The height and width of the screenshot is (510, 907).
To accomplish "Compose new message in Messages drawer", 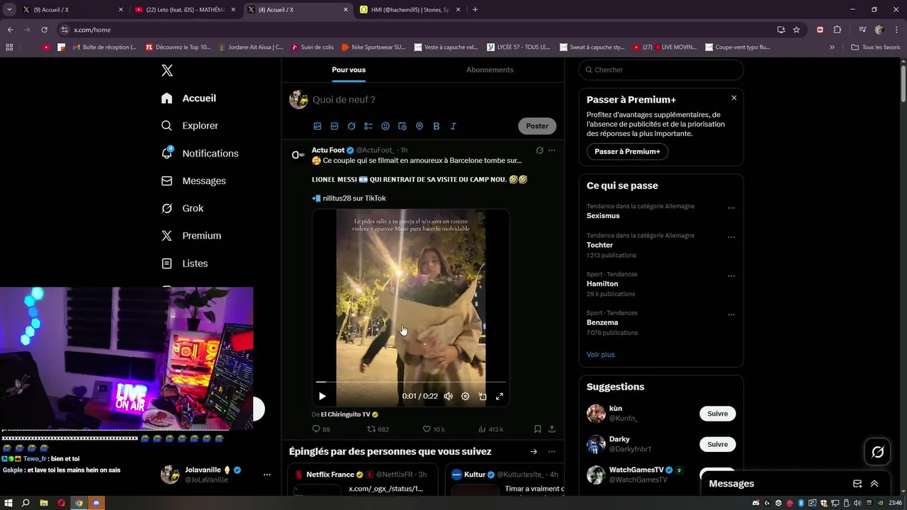I will pyautogui.click(x=857, y=484).
